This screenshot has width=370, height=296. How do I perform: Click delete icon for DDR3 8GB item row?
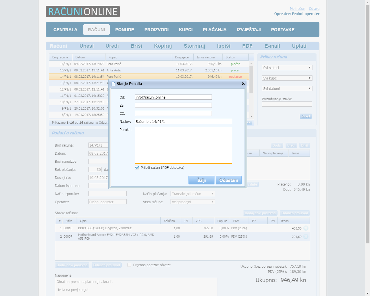(306, 228)
